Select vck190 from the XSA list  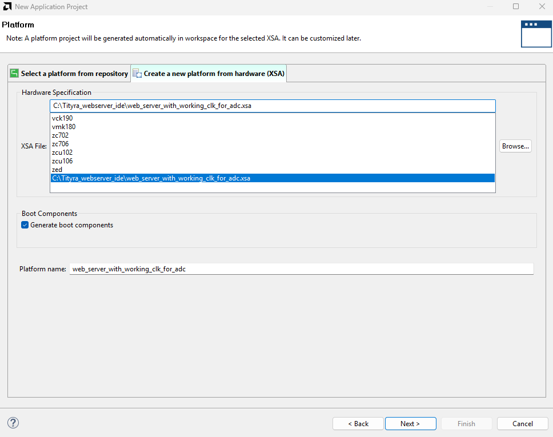pos(62,118)
